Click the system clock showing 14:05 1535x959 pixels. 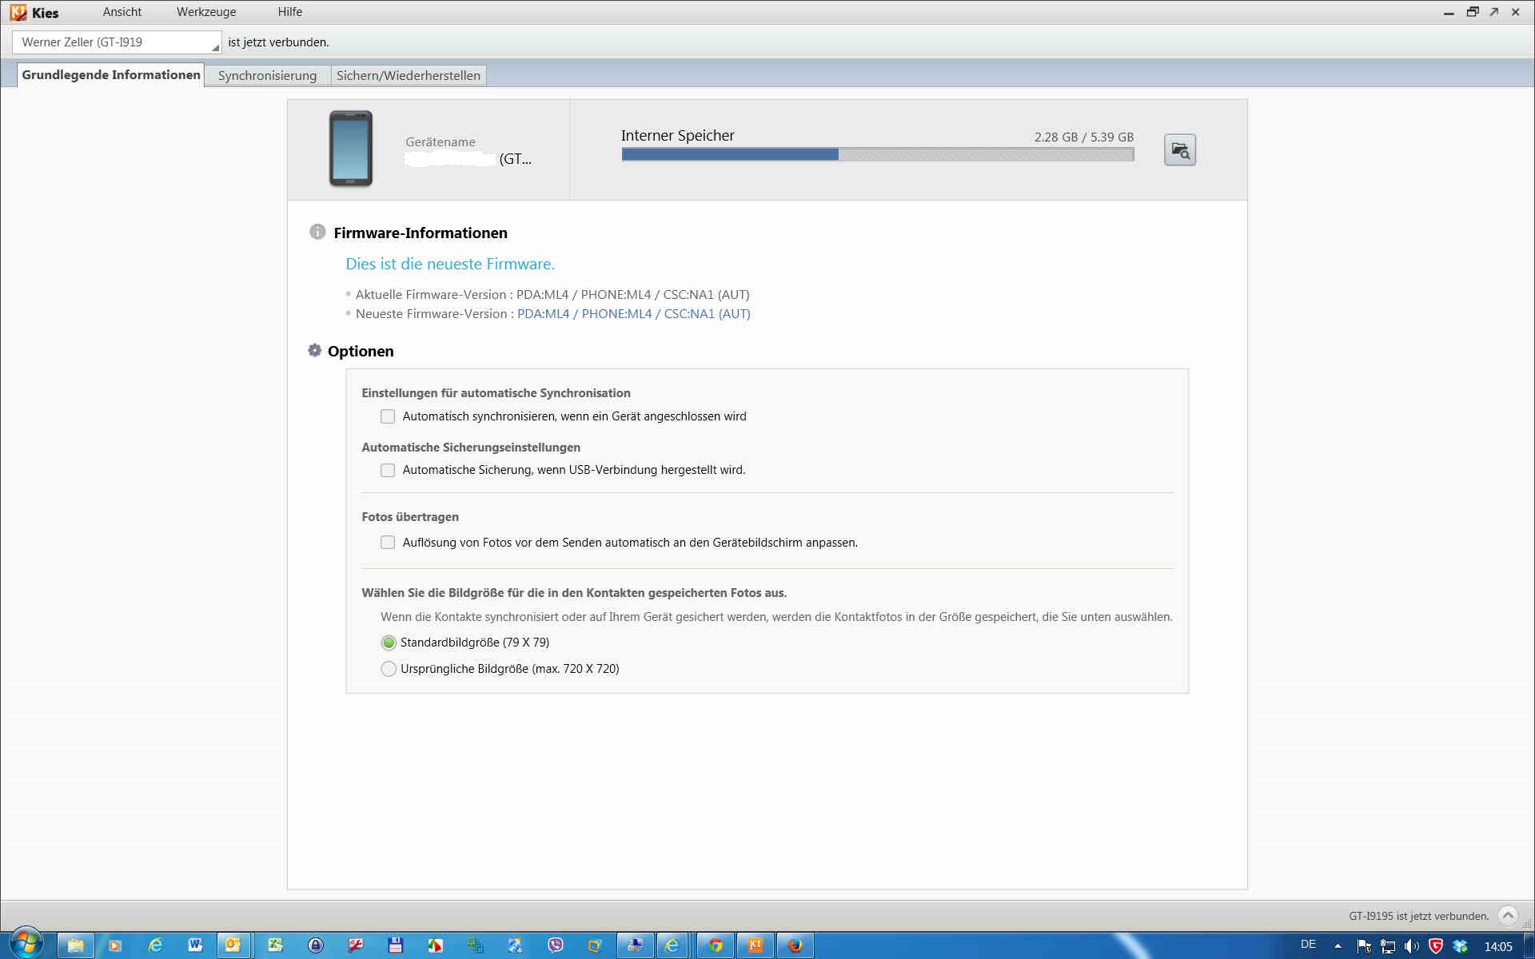(1498, 946)
